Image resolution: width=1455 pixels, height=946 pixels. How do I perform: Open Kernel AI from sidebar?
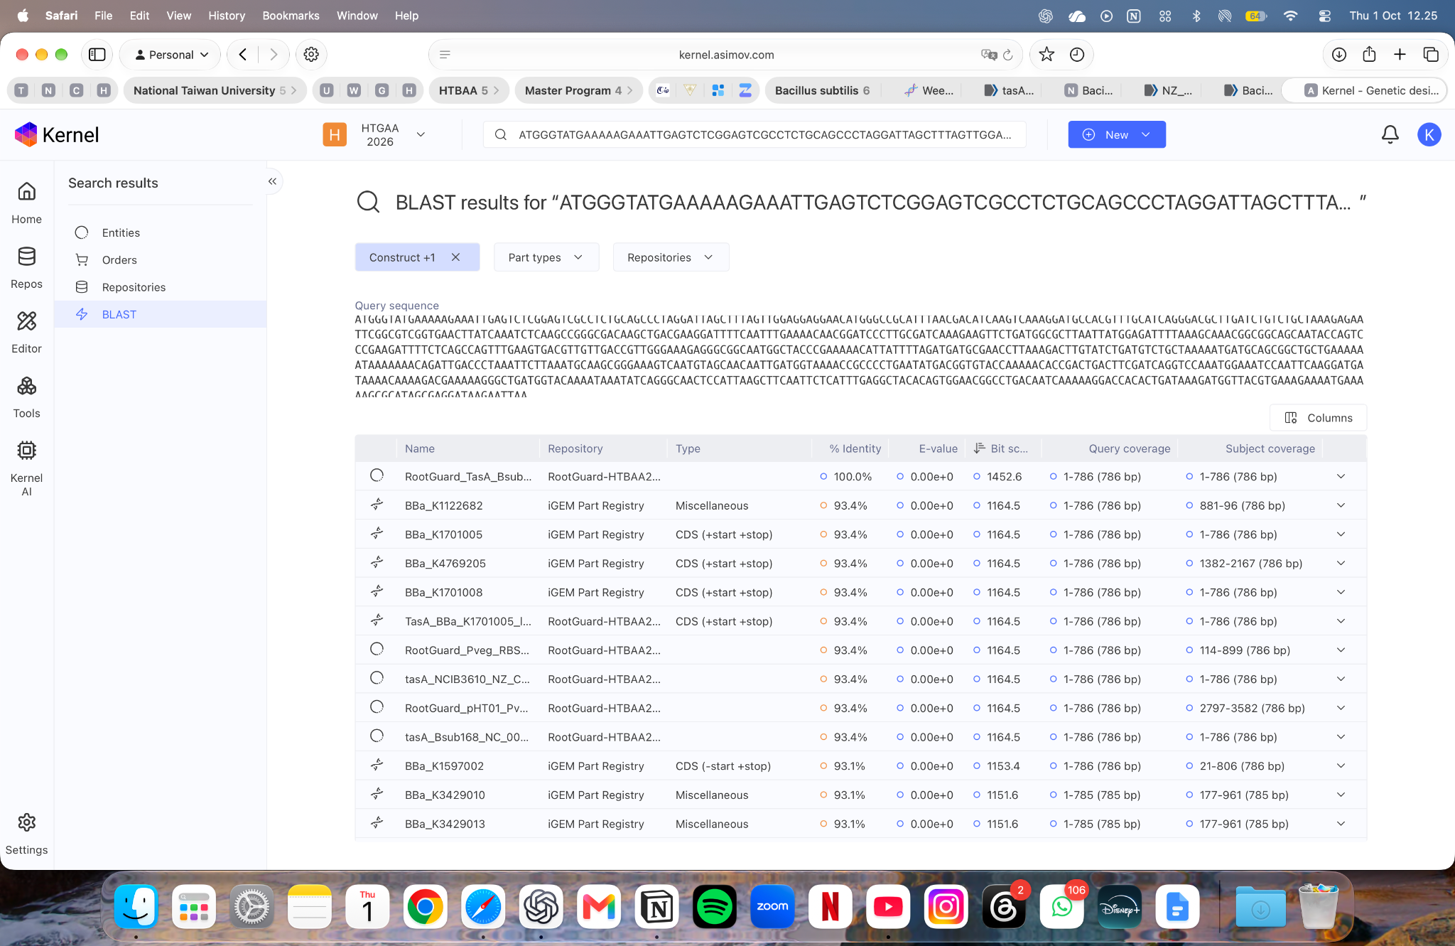26,468
